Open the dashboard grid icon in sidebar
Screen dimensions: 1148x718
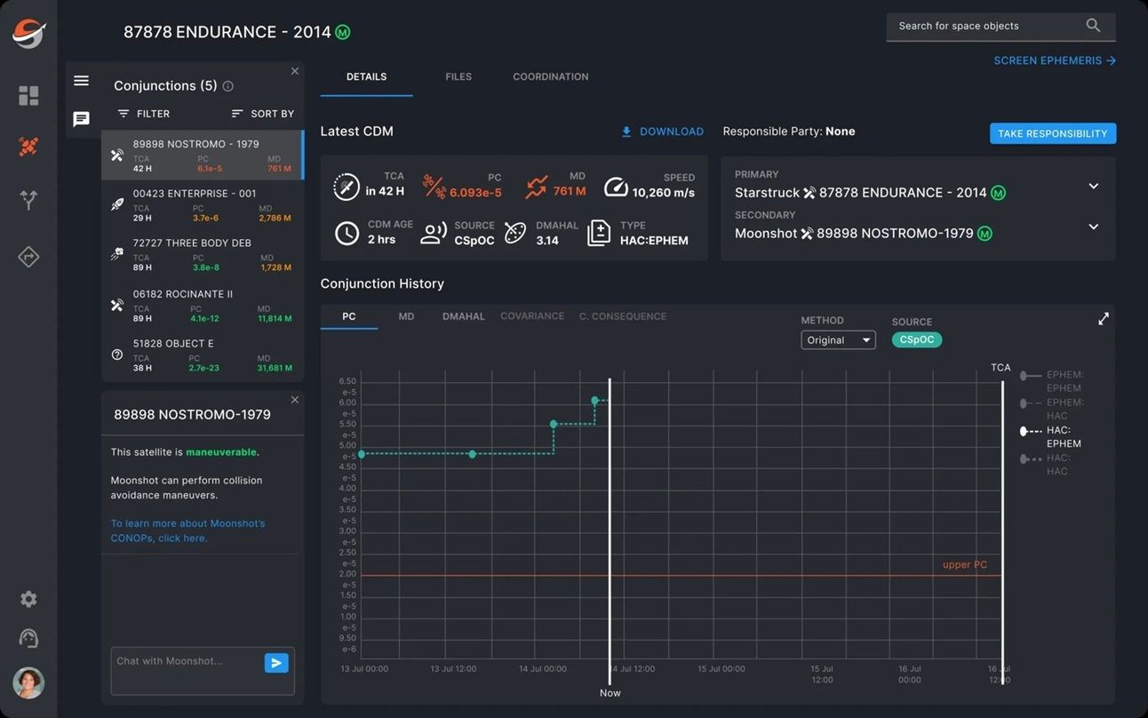(28, 96)
